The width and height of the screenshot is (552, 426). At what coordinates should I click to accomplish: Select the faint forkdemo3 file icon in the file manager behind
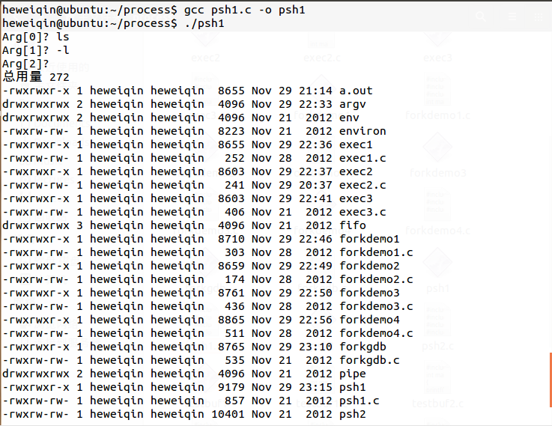click(437, 147)
